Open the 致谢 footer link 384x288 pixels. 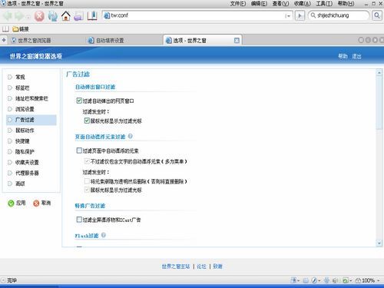tap(217, 266)
